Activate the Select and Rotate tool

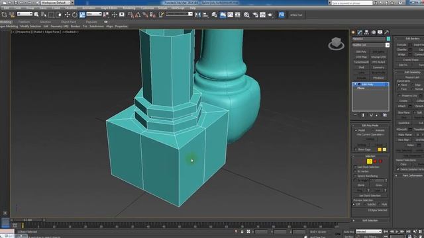point(75,15)
